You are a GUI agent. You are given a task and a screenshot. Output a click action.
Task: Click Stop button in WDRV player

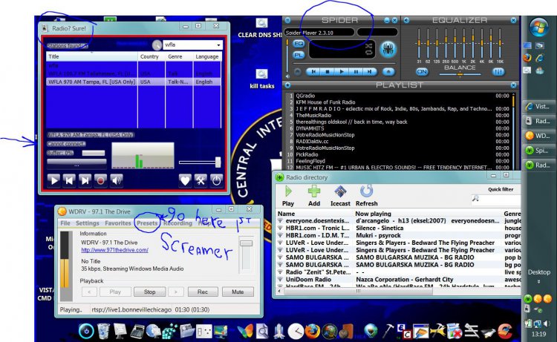(x=149, y=292)
